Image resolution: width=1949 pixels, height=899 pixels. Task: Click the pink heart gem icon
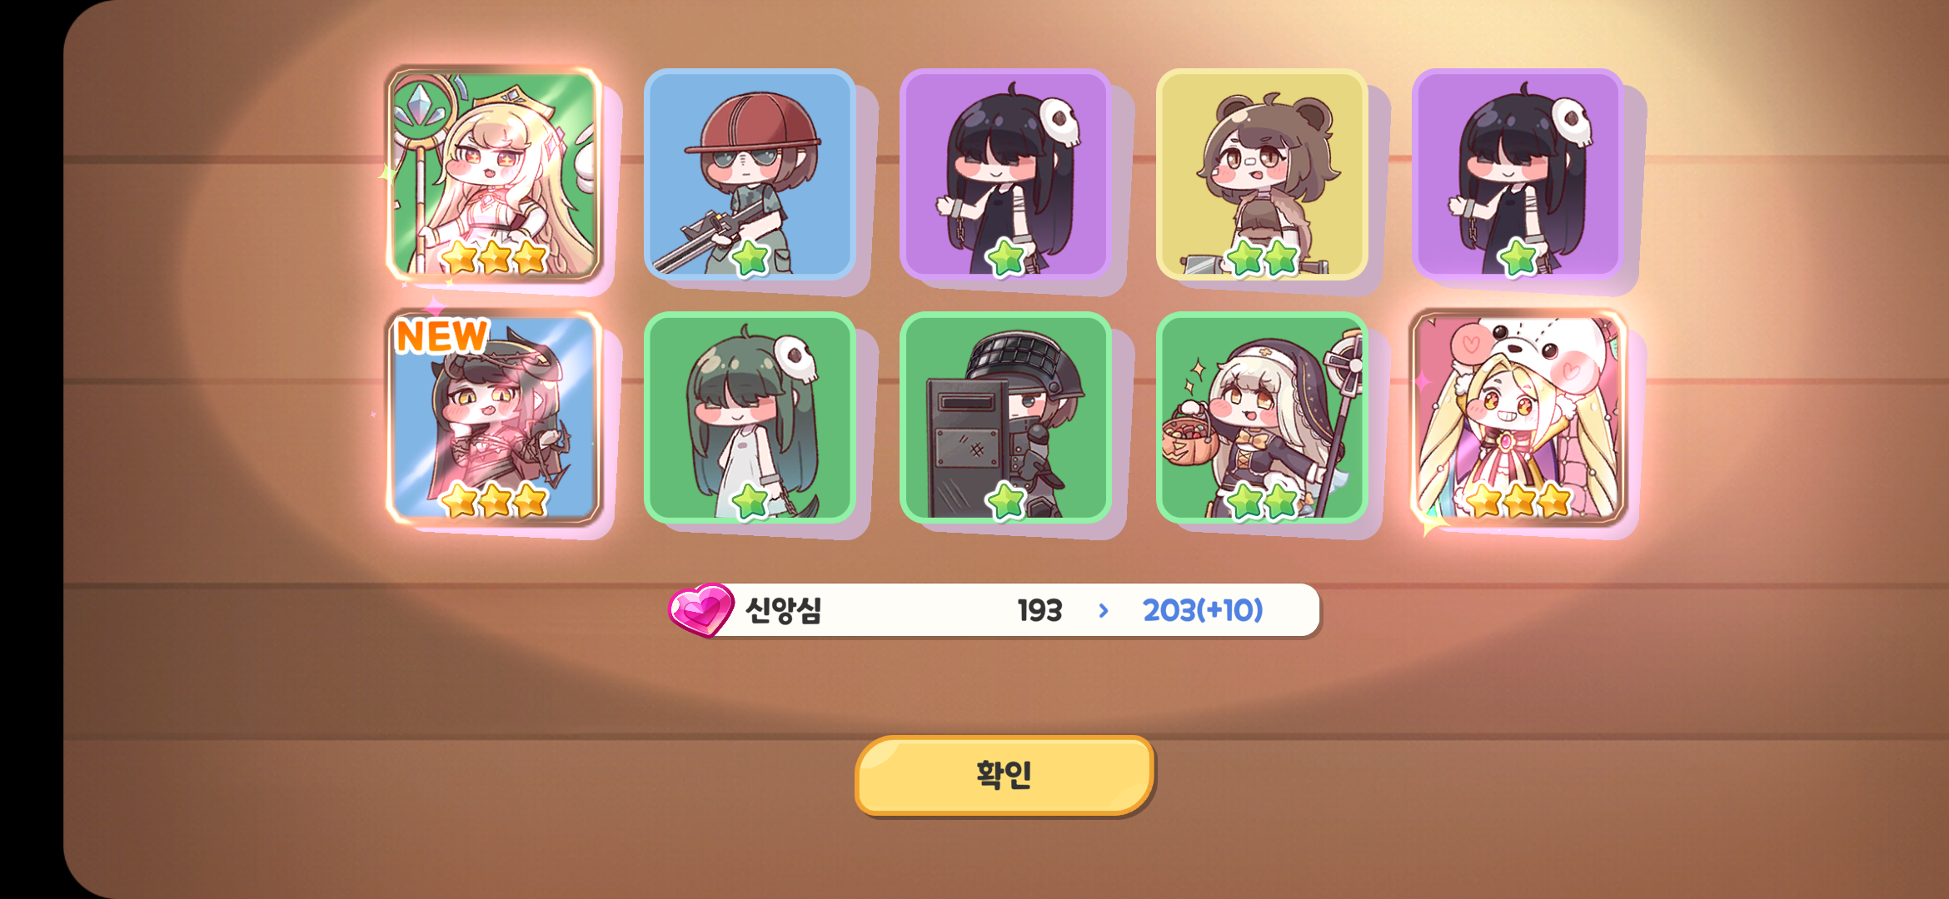(x=701, y=609)
